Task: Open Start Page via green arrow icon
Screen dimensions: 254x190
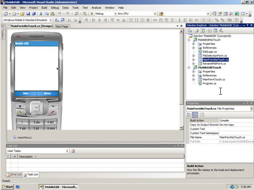Action: coord(237,14)
